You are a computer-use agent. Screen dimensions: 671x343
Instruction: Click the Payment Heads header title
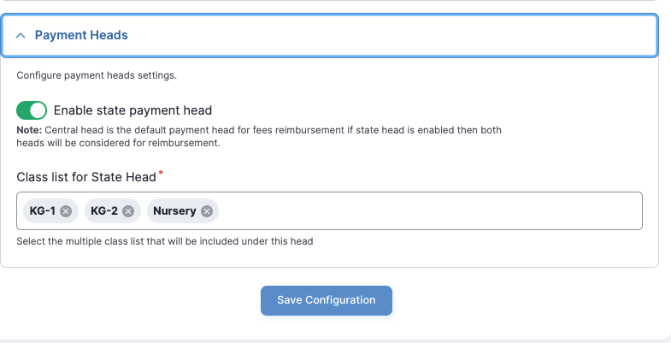81,36
